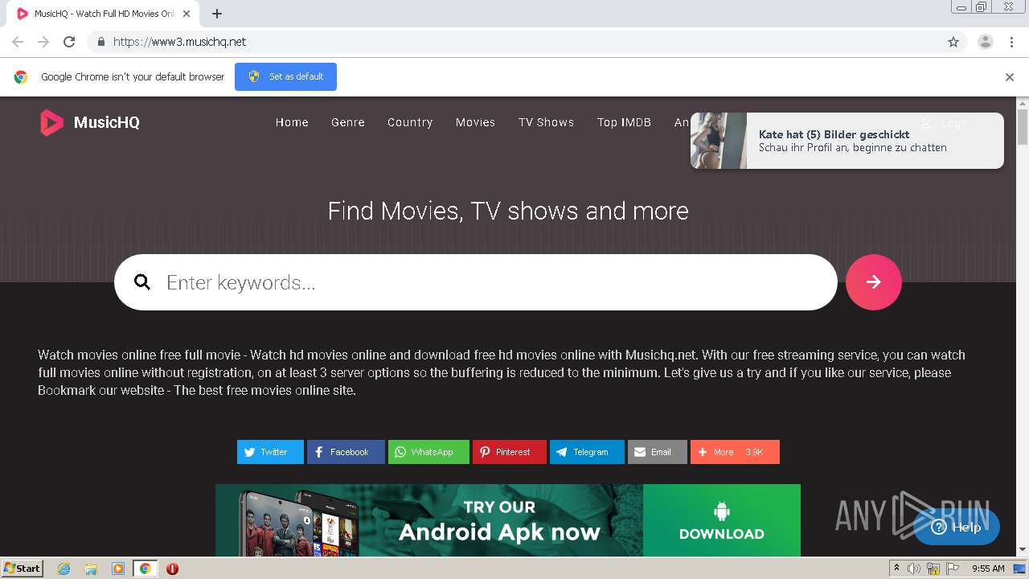1029x579 pixels.
Task: Select the MusicHQ browser tab
Action: [x=103, y=14]
